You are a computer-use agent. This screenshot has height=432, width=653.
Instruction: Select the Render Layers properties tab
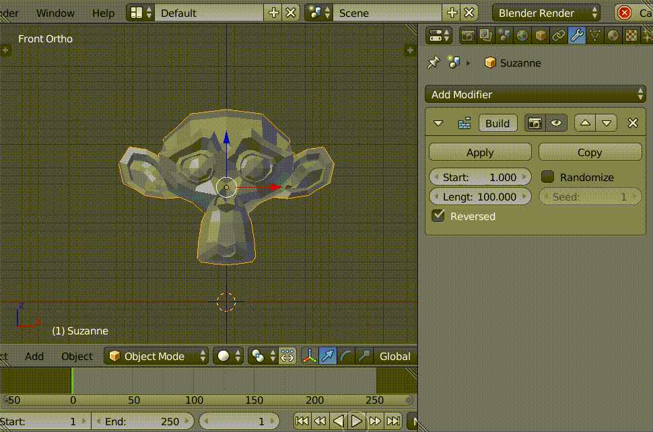(x=485, y=35)
